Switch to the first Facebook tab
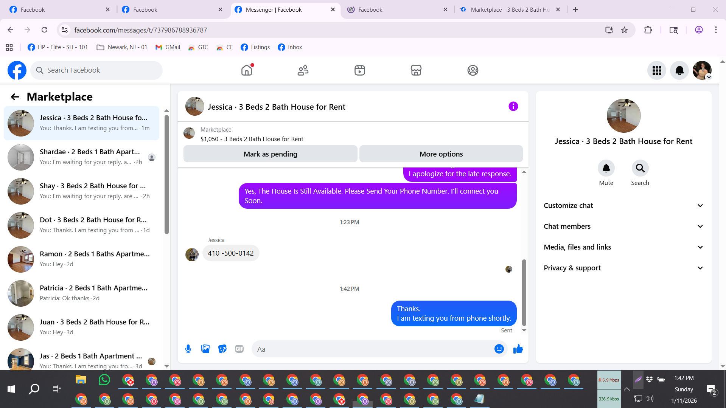 [59, 9]
